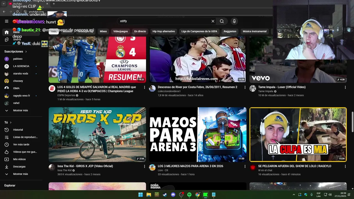The width and height of the screenshot is (354, 199).
Task: Open options menu for ESPN Mbappé video
Action: pos(144,87)
